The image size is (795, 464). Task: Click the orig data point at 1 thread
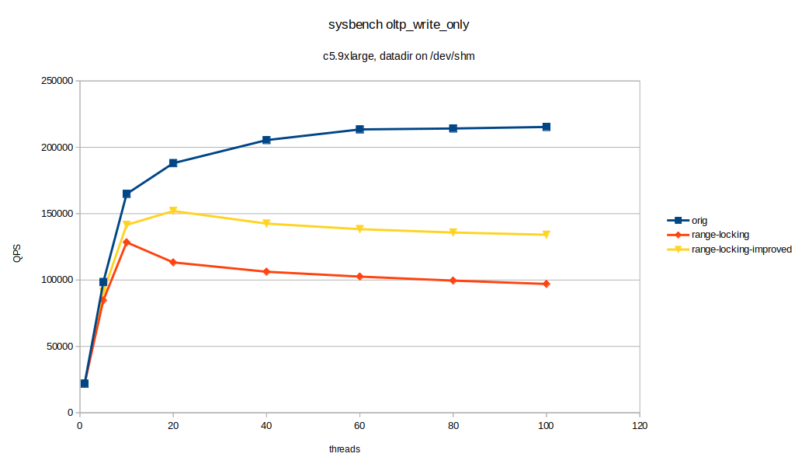pos(85,383)
